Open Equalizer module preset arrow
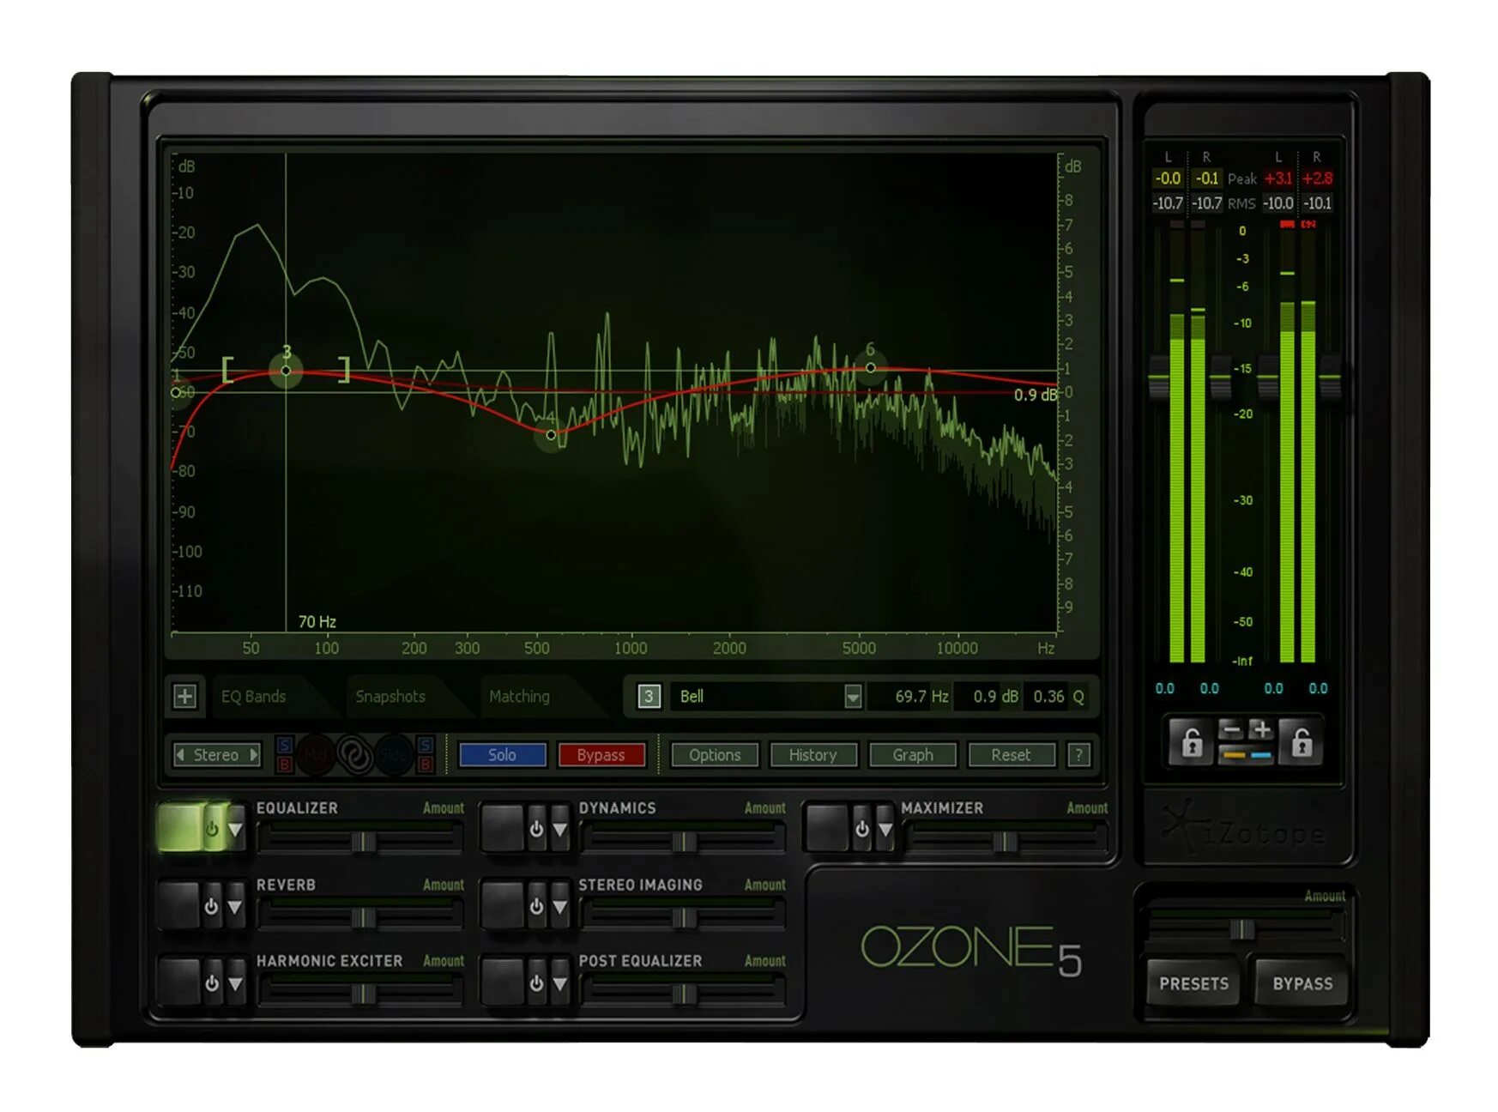Image resolution: width=1498 pixels, height=1112 pixels. (235, 829)
